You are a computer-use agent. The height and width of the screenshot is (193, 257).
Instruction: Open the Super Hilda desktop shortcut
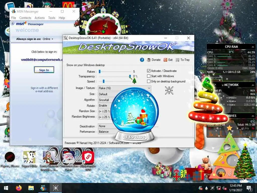(x=29, y=159)
